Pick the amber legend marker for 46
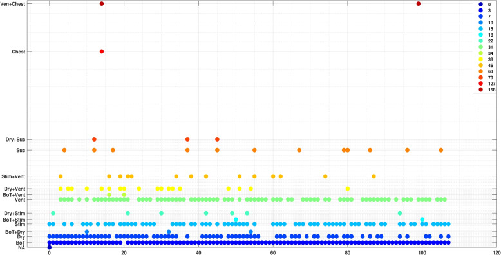Viewport: 501px width, 255px height. pos(480,65)
